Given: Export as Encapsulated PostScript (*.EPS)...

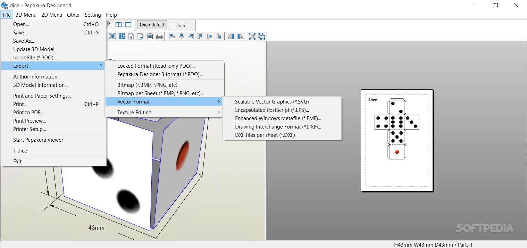Looking at the screenshot, I should point(282,110).
